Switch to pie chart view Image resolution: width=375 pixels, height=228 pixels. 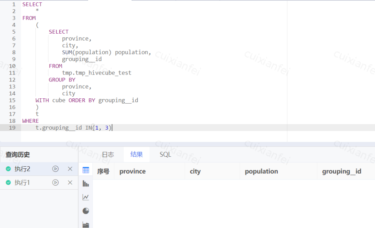[86, 211]
